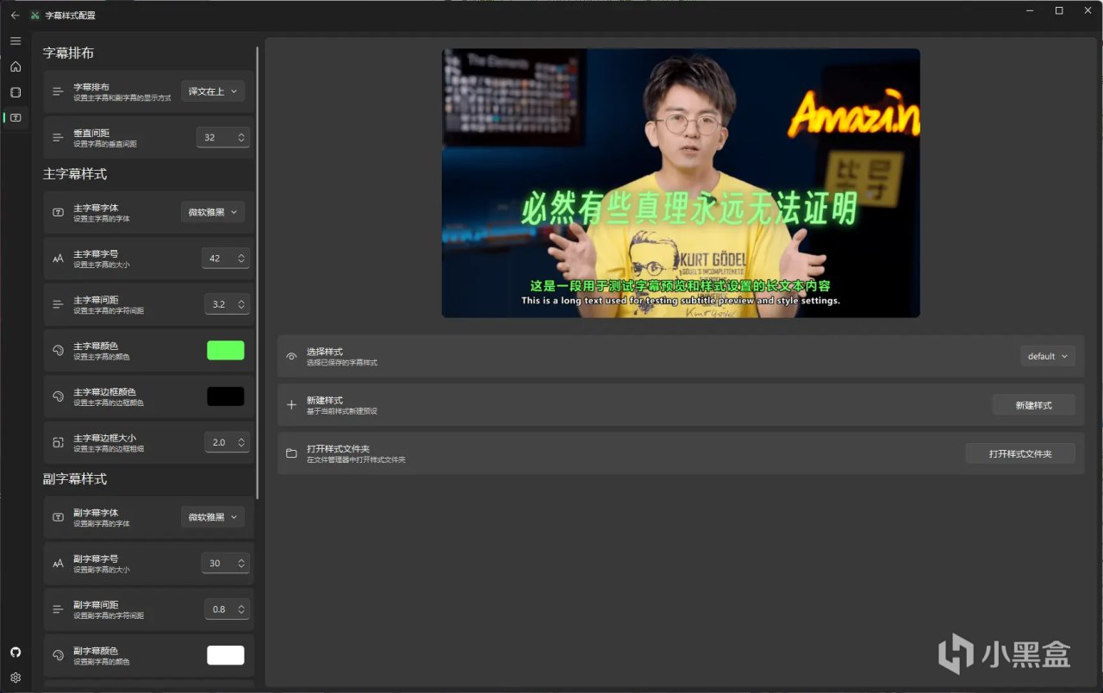Click the 在文件管理器中打开样式文件夹 description text
Screen dimensions: 1103x693
(x=356, y=460)
